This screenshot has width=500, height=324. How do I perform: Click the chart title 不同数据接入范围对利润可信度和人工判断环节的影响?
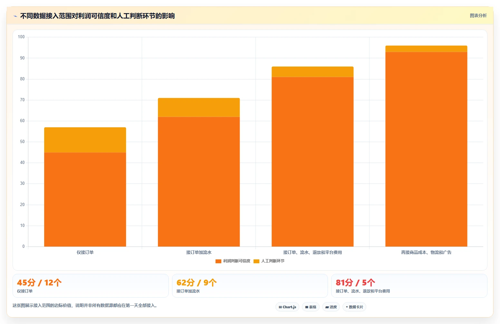pos(97,16)
